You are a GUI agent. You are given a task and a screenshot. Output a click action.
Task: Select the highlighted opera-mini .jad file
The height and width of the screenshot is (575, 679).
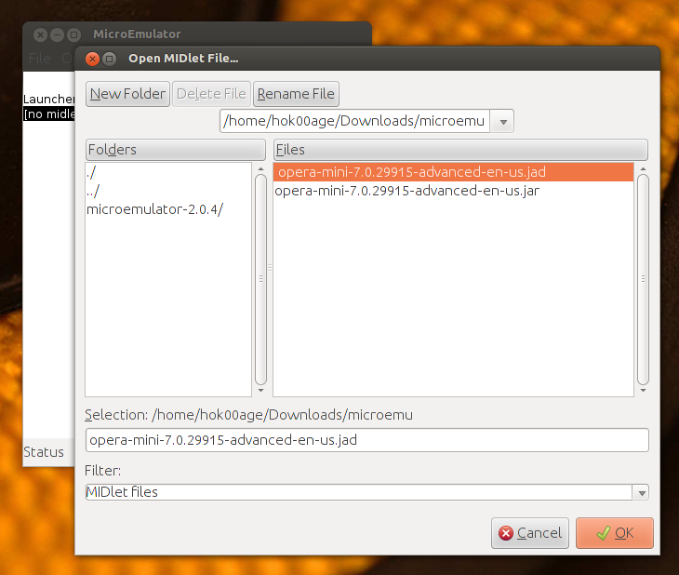(x=453, y=172)
